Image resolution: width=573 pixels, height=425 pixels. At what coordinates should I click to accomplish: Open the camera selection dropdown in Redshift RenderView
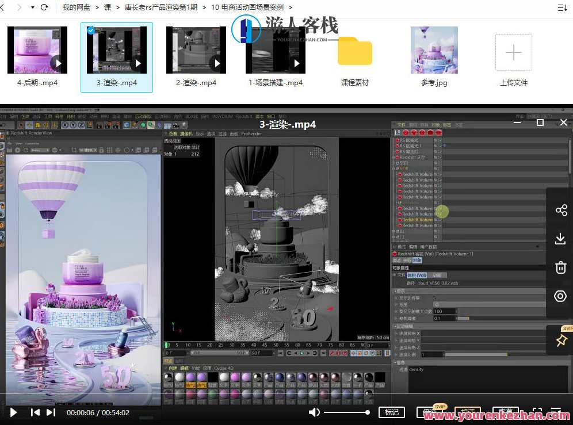[x=40, y=150]
